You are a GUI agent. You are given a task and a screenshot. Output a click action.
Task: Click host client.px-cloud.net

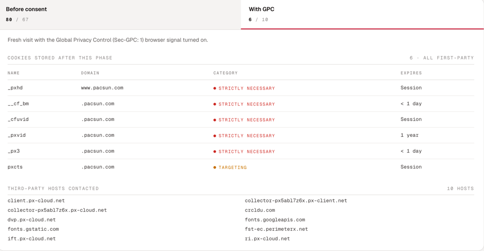tap(36, 201)
